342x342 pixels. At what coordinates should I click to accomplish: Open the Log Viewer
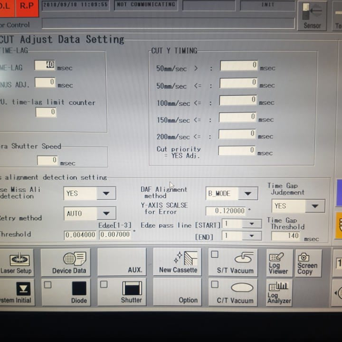pyautogui.click(x=279, y=263)
